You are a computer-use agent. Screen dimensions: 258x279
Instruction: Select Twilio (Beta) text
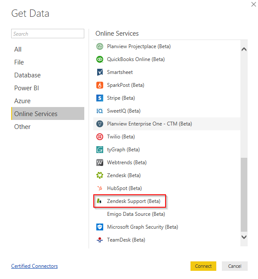click(121, 137)
